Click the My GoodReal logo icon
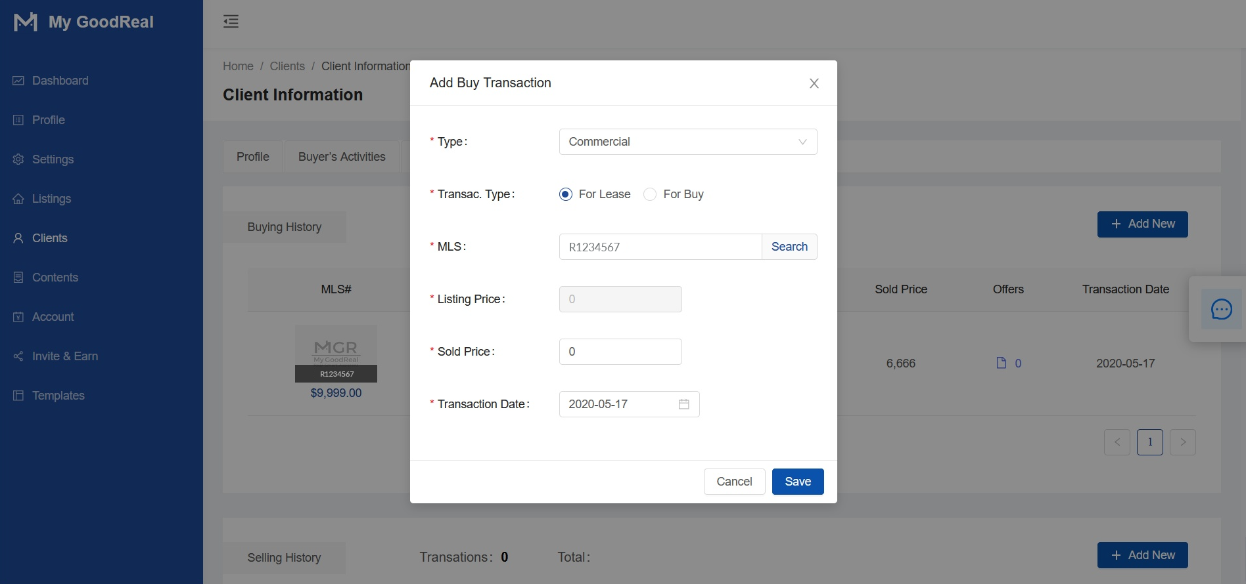The width and height of the screenshot is (1246, 584). pos(26,22)
